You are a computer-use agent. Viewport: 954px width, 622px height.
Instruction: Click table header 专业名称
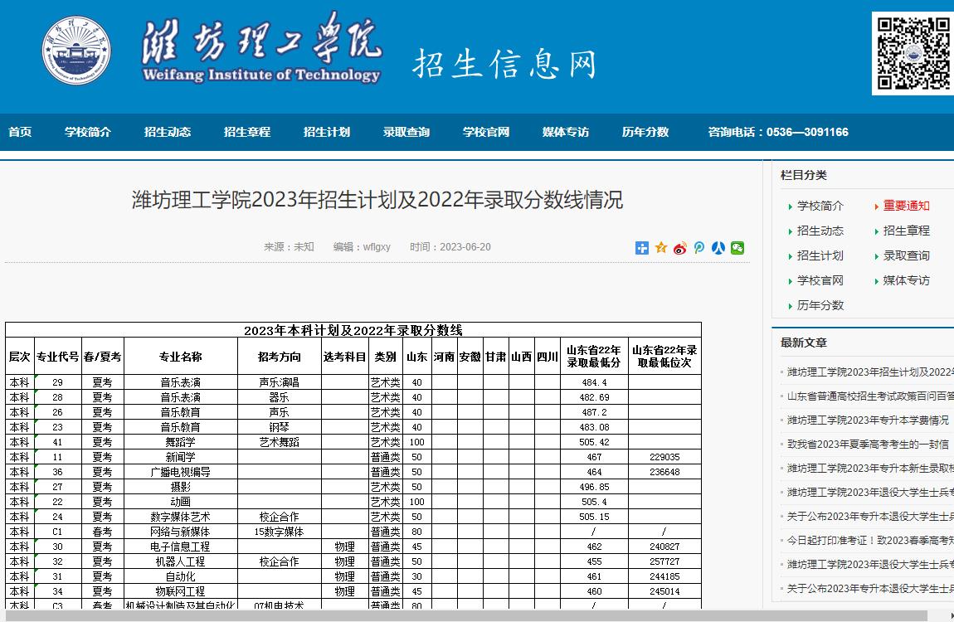point(181,357)
